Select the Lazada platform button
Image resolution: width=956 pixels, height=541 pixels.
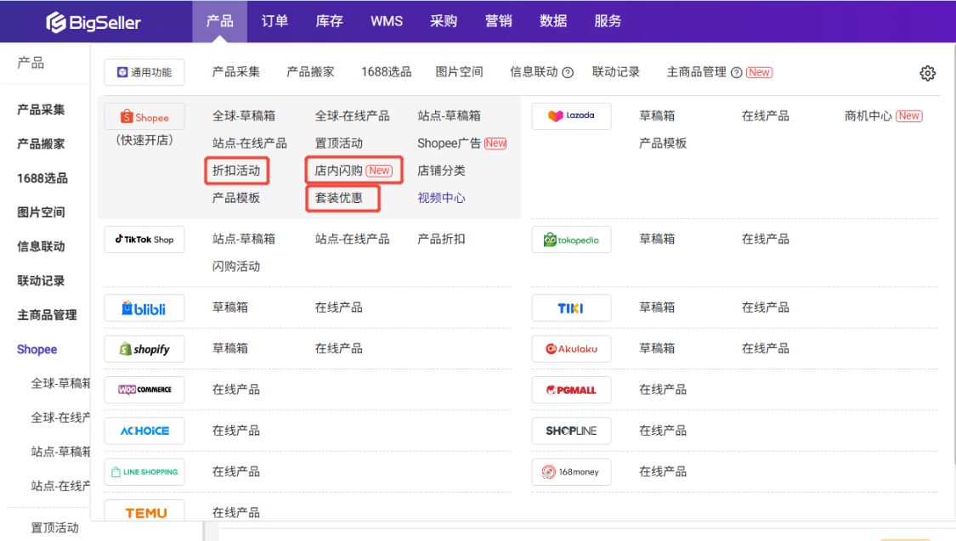(x=571, y=116)
